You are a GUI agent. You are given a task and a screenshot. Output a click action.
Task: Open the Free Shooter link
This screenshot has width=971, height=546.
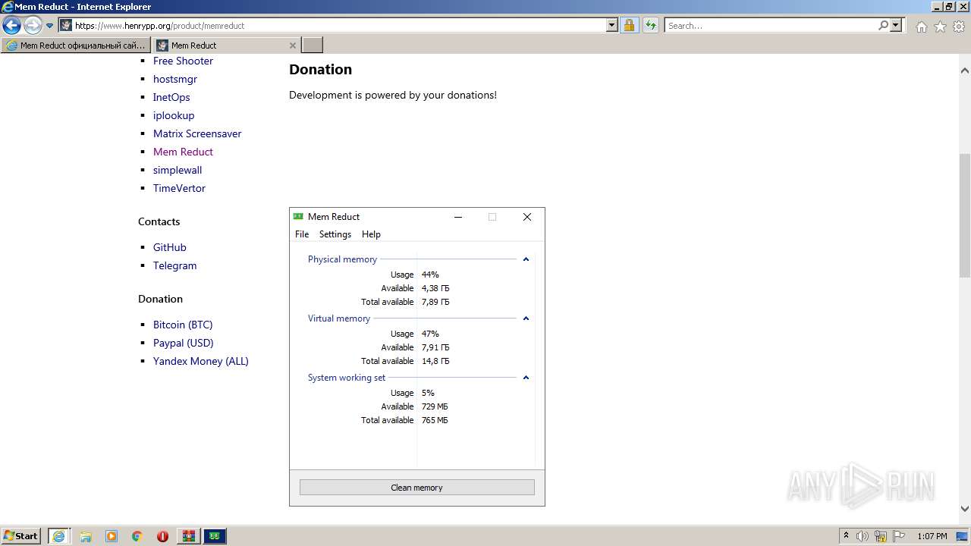pyautogui.click(x=183, y=61)
